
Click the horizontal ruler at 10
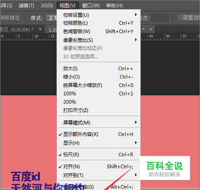(36, 36)
